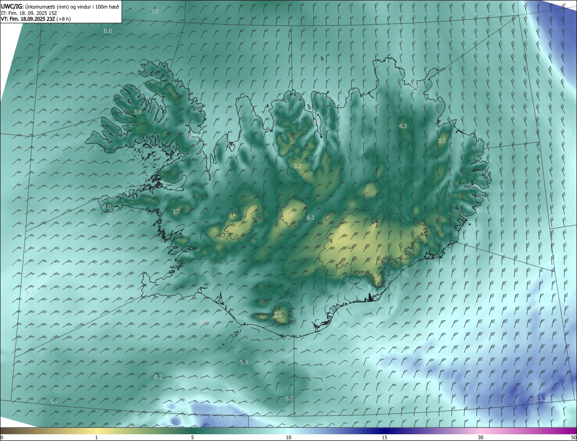The width and height of the screenshot is (577, 441).
Task: Click the 4.0 value on Snæfellsnes peninsula
Action: tap(107, 207)
